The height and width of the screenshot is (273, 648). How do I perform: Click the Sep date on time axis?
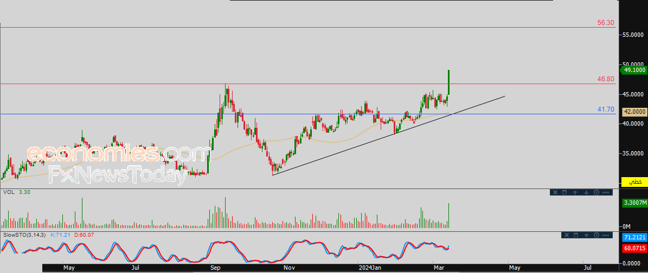215,268
